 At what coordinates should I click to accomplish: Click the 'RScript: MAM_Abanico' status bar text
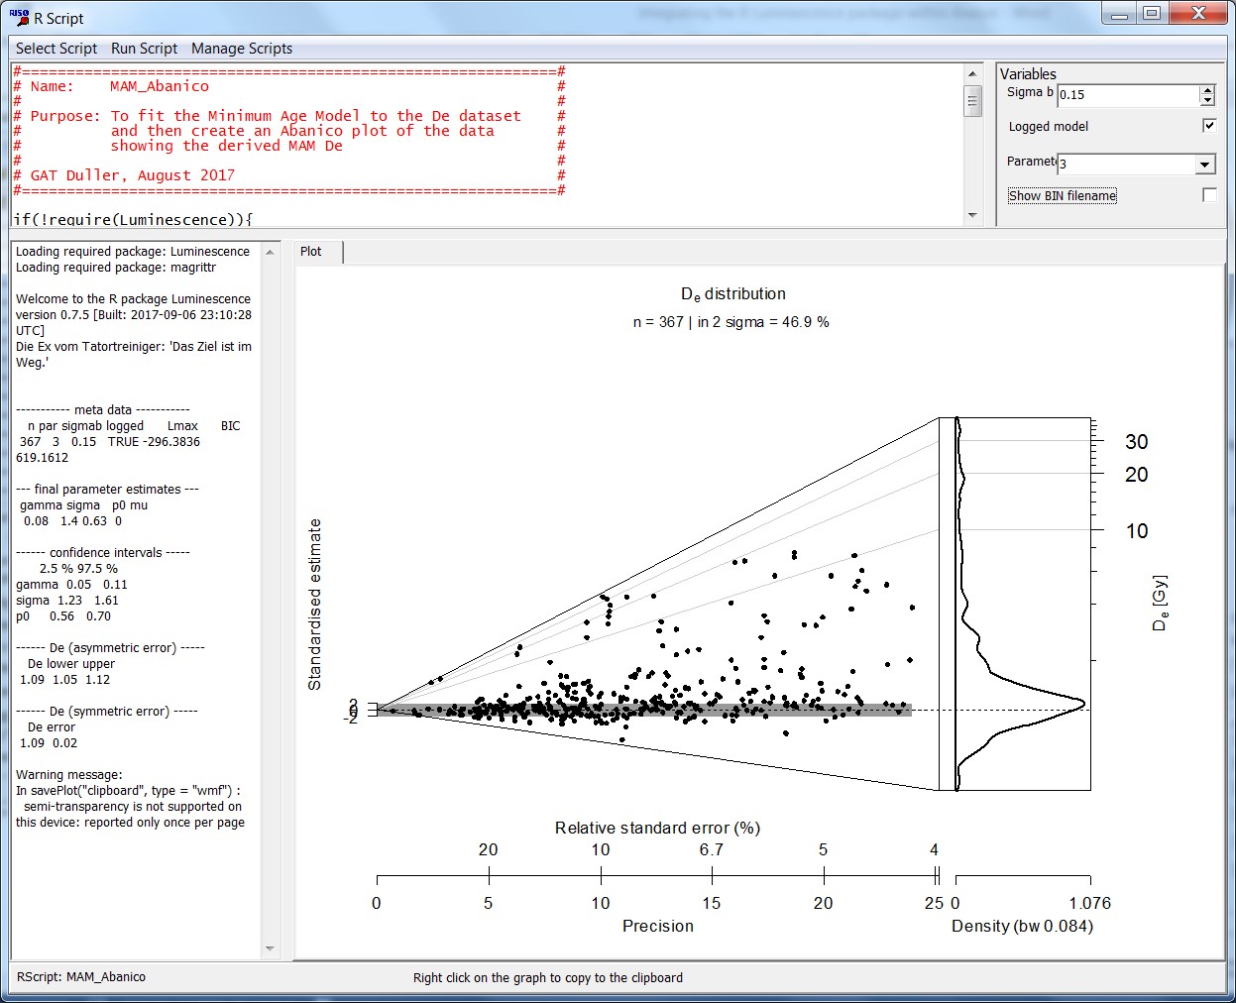point(81,977)
